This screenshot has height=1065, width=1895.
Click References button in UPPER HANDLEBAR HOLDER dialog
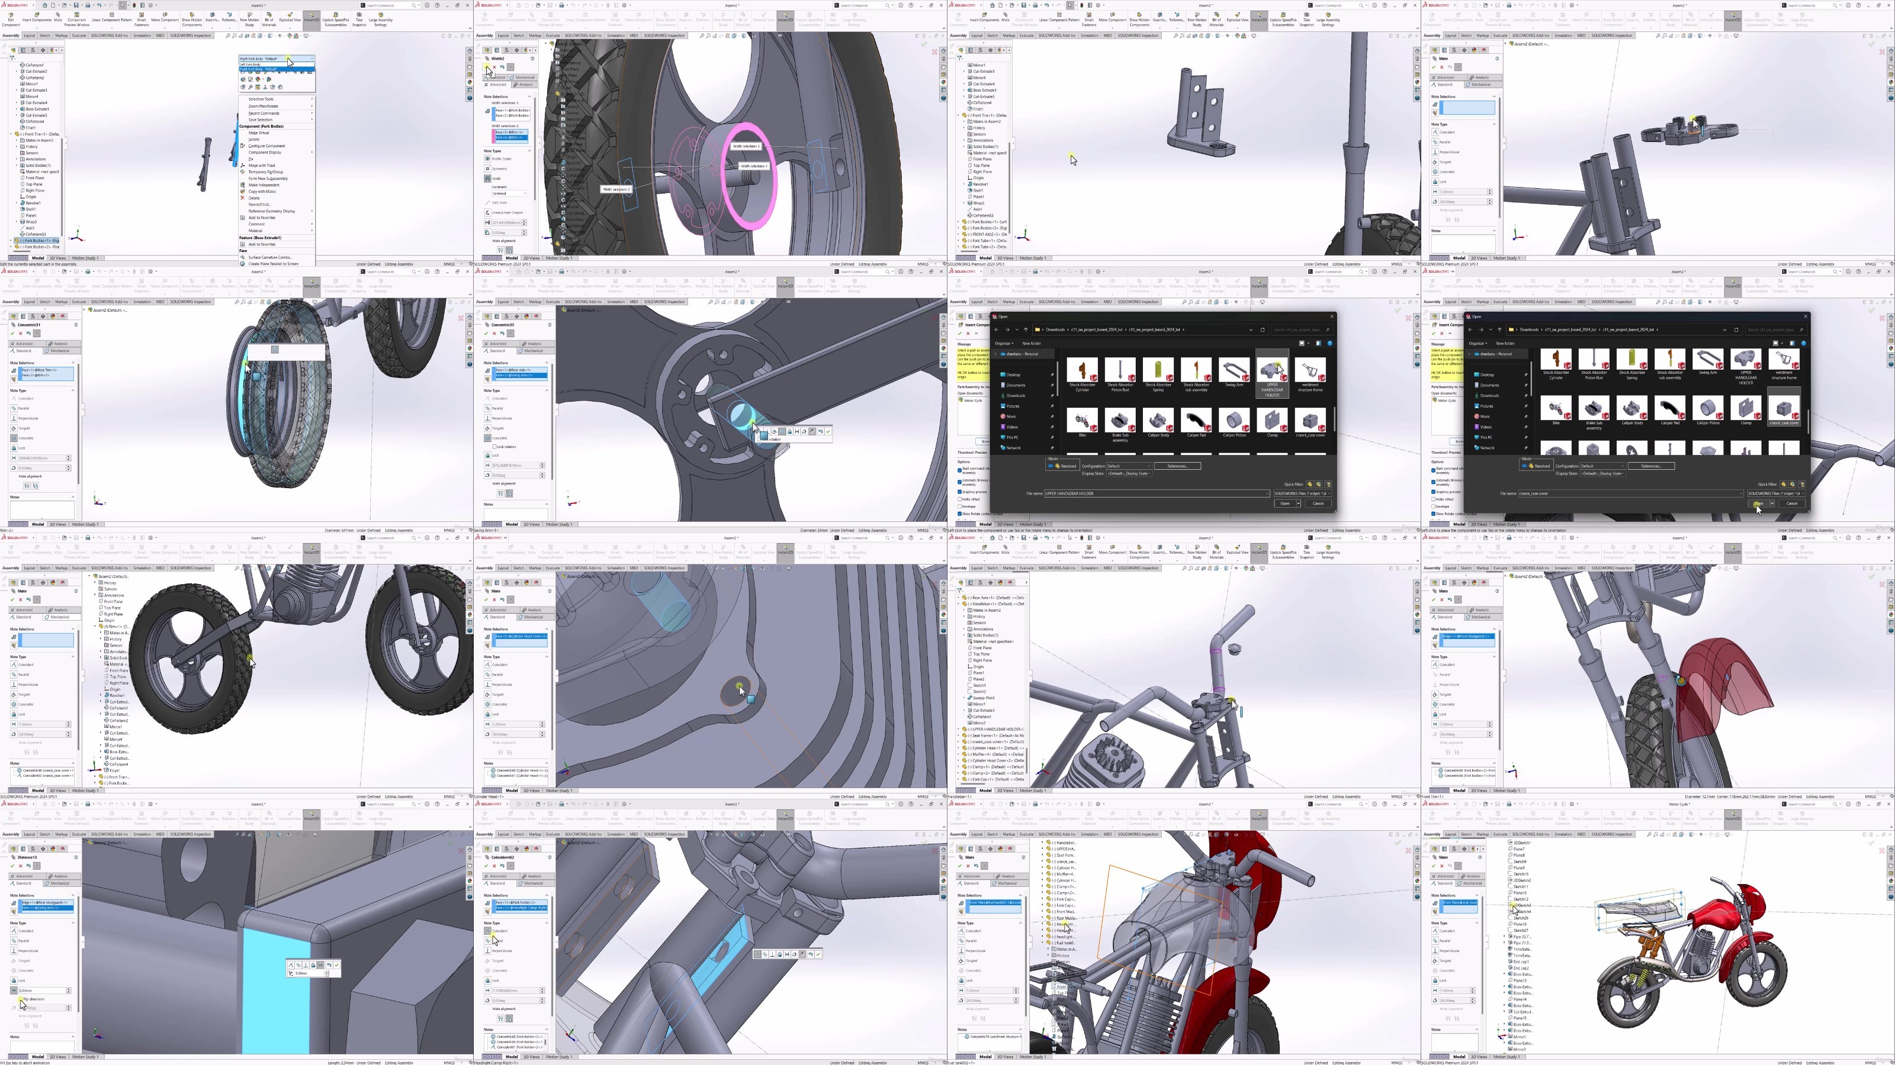[x=1178, y=466]
